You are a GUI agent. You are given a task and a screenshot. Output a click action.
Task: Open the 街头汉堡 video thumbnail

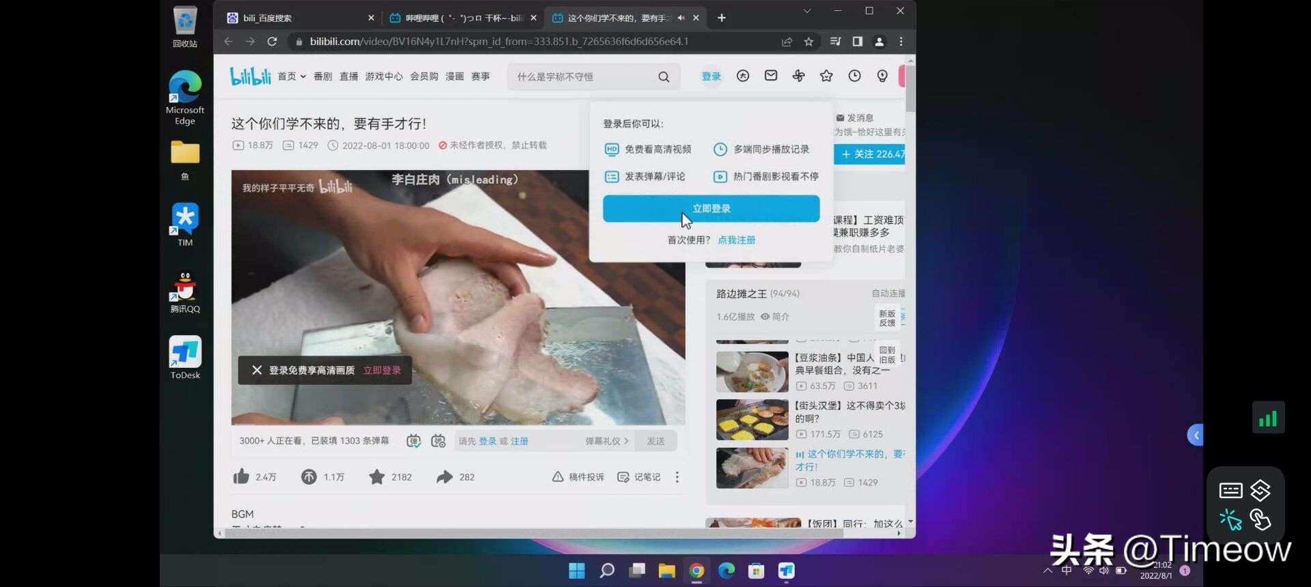coord(752,420)
